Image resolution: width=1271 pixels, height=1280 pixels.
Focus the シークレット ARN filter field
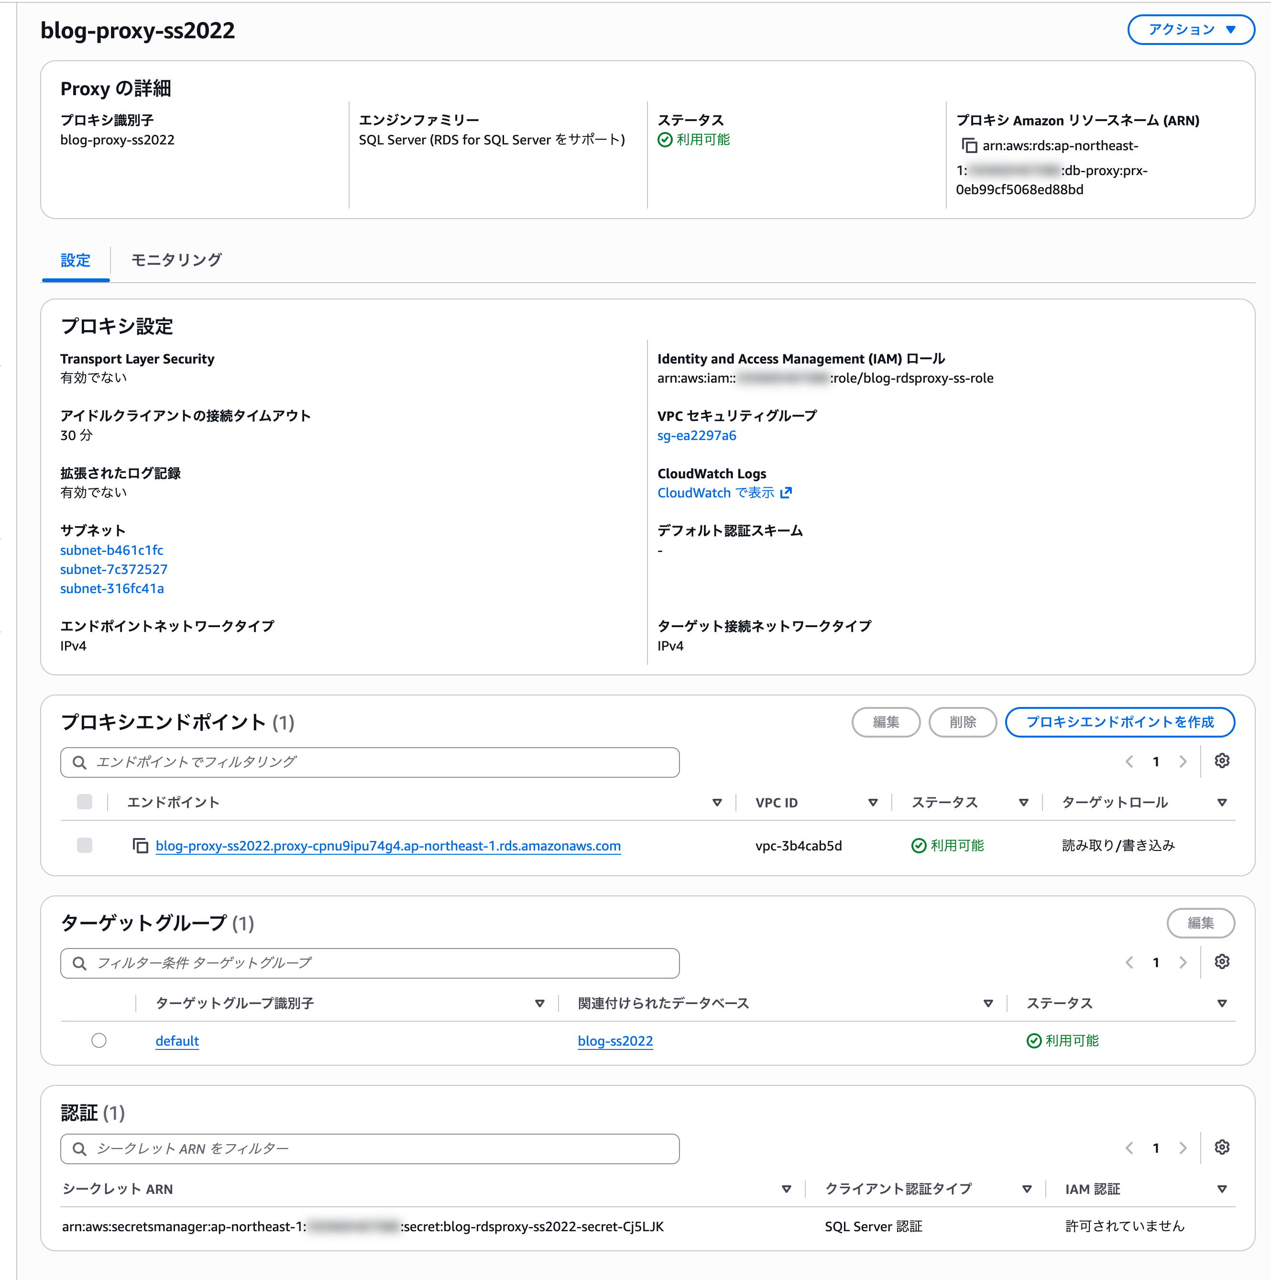(370, 1149)
